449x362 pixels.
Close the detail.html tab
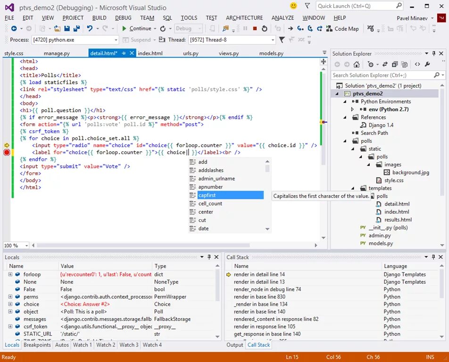(x=132, y=53)
